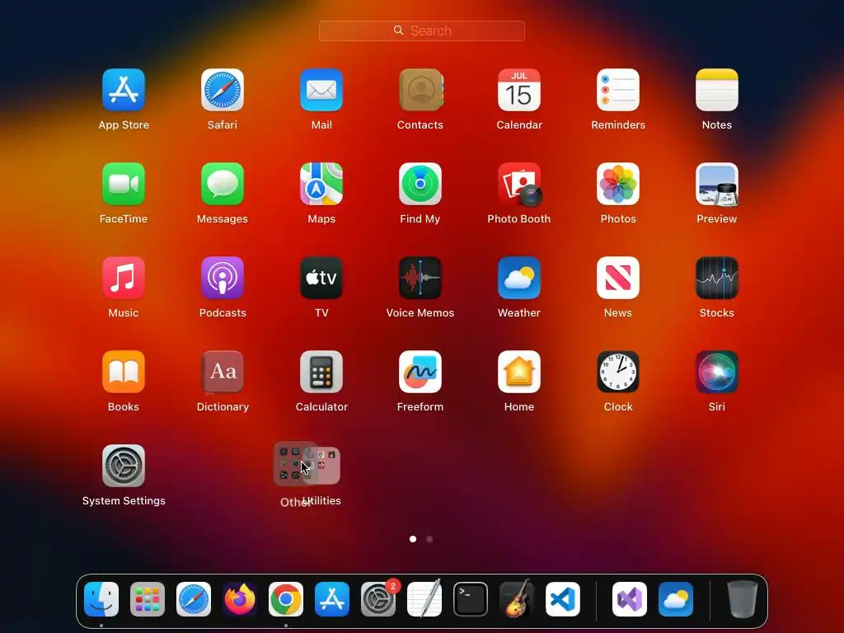Launch Reminders
The height and width of the screenshot is (633, 844).
click(618, 90)
